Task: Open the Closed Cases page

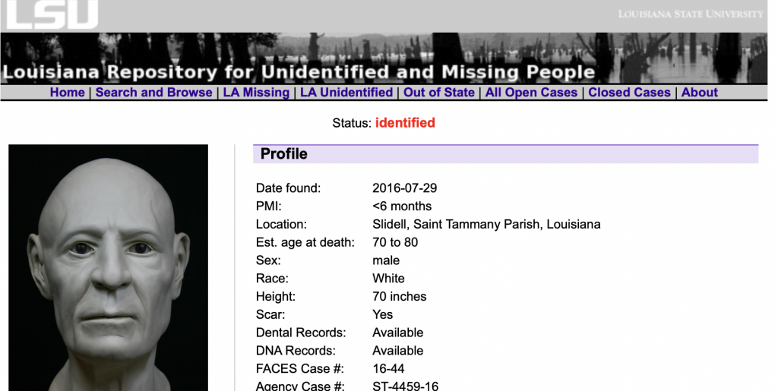Action: [x=630, y=93]
